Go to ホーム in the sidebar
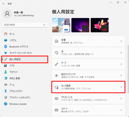Screen dimensions: 129x117 click(25, 34)
